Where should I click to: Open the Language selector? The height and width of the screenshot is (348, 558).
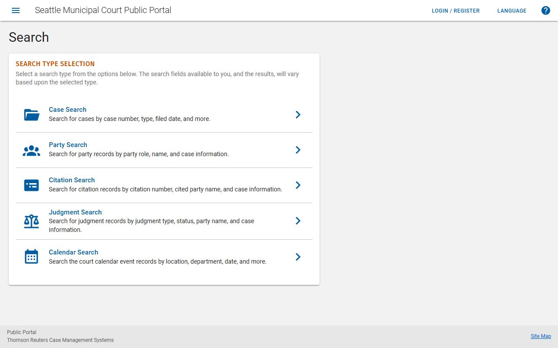click(x=512, y=11)
